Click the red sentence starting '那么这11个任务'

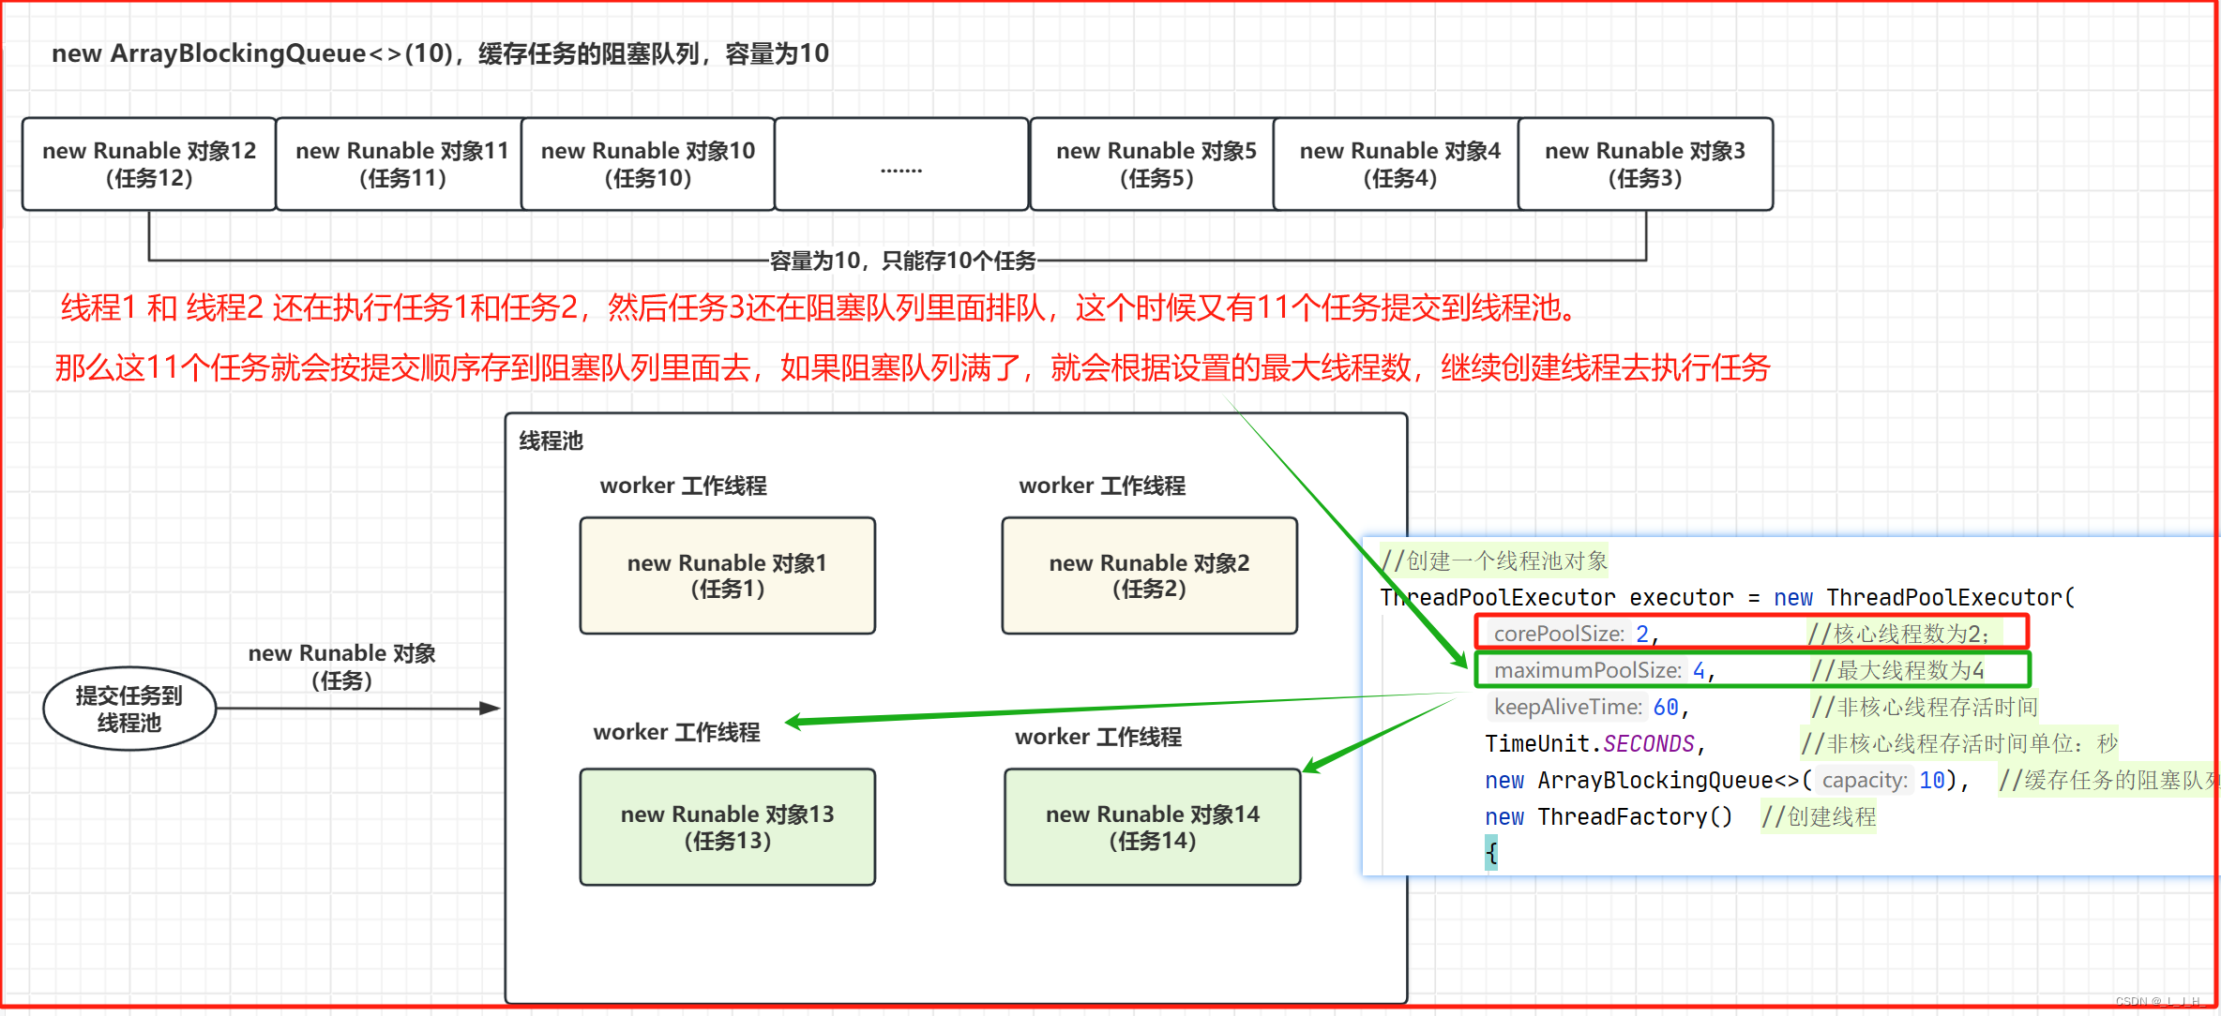pos(912,367)
